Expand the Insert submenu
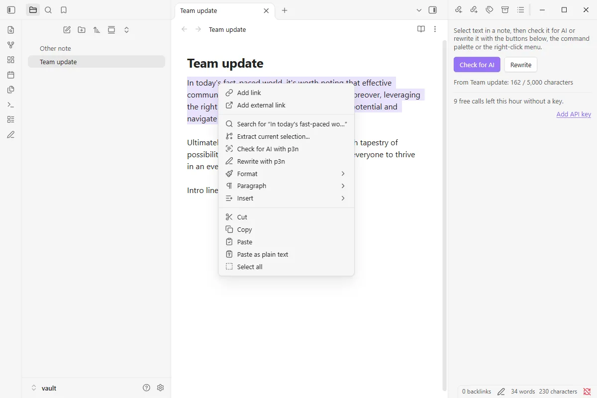 click(287, 198)
